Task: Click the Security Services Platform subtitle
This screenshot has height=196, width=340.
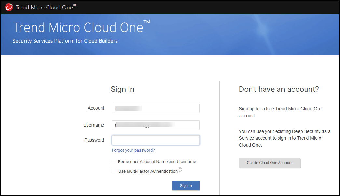Action: click(x=65, y=41)
